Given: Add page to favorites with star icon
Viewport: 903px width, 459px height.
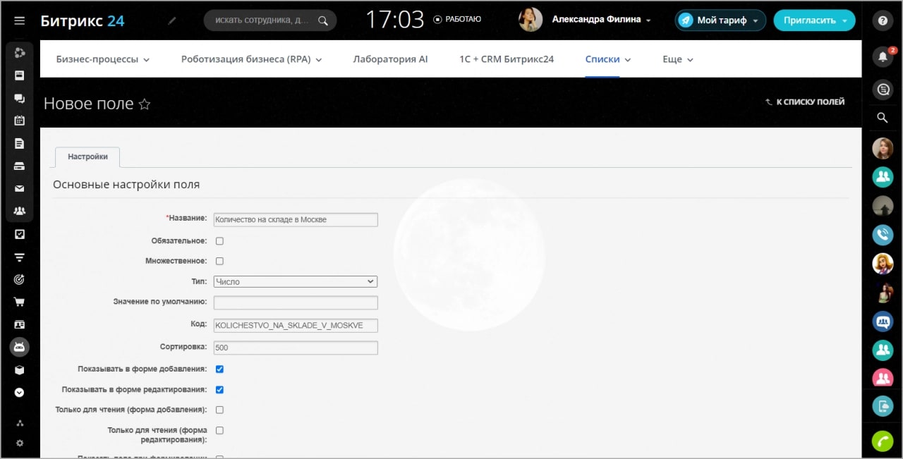Looking at the screenshot, I should tap(145, 104).
